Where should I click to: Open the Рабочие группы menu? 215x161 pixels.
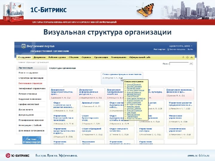pos(57,57)
